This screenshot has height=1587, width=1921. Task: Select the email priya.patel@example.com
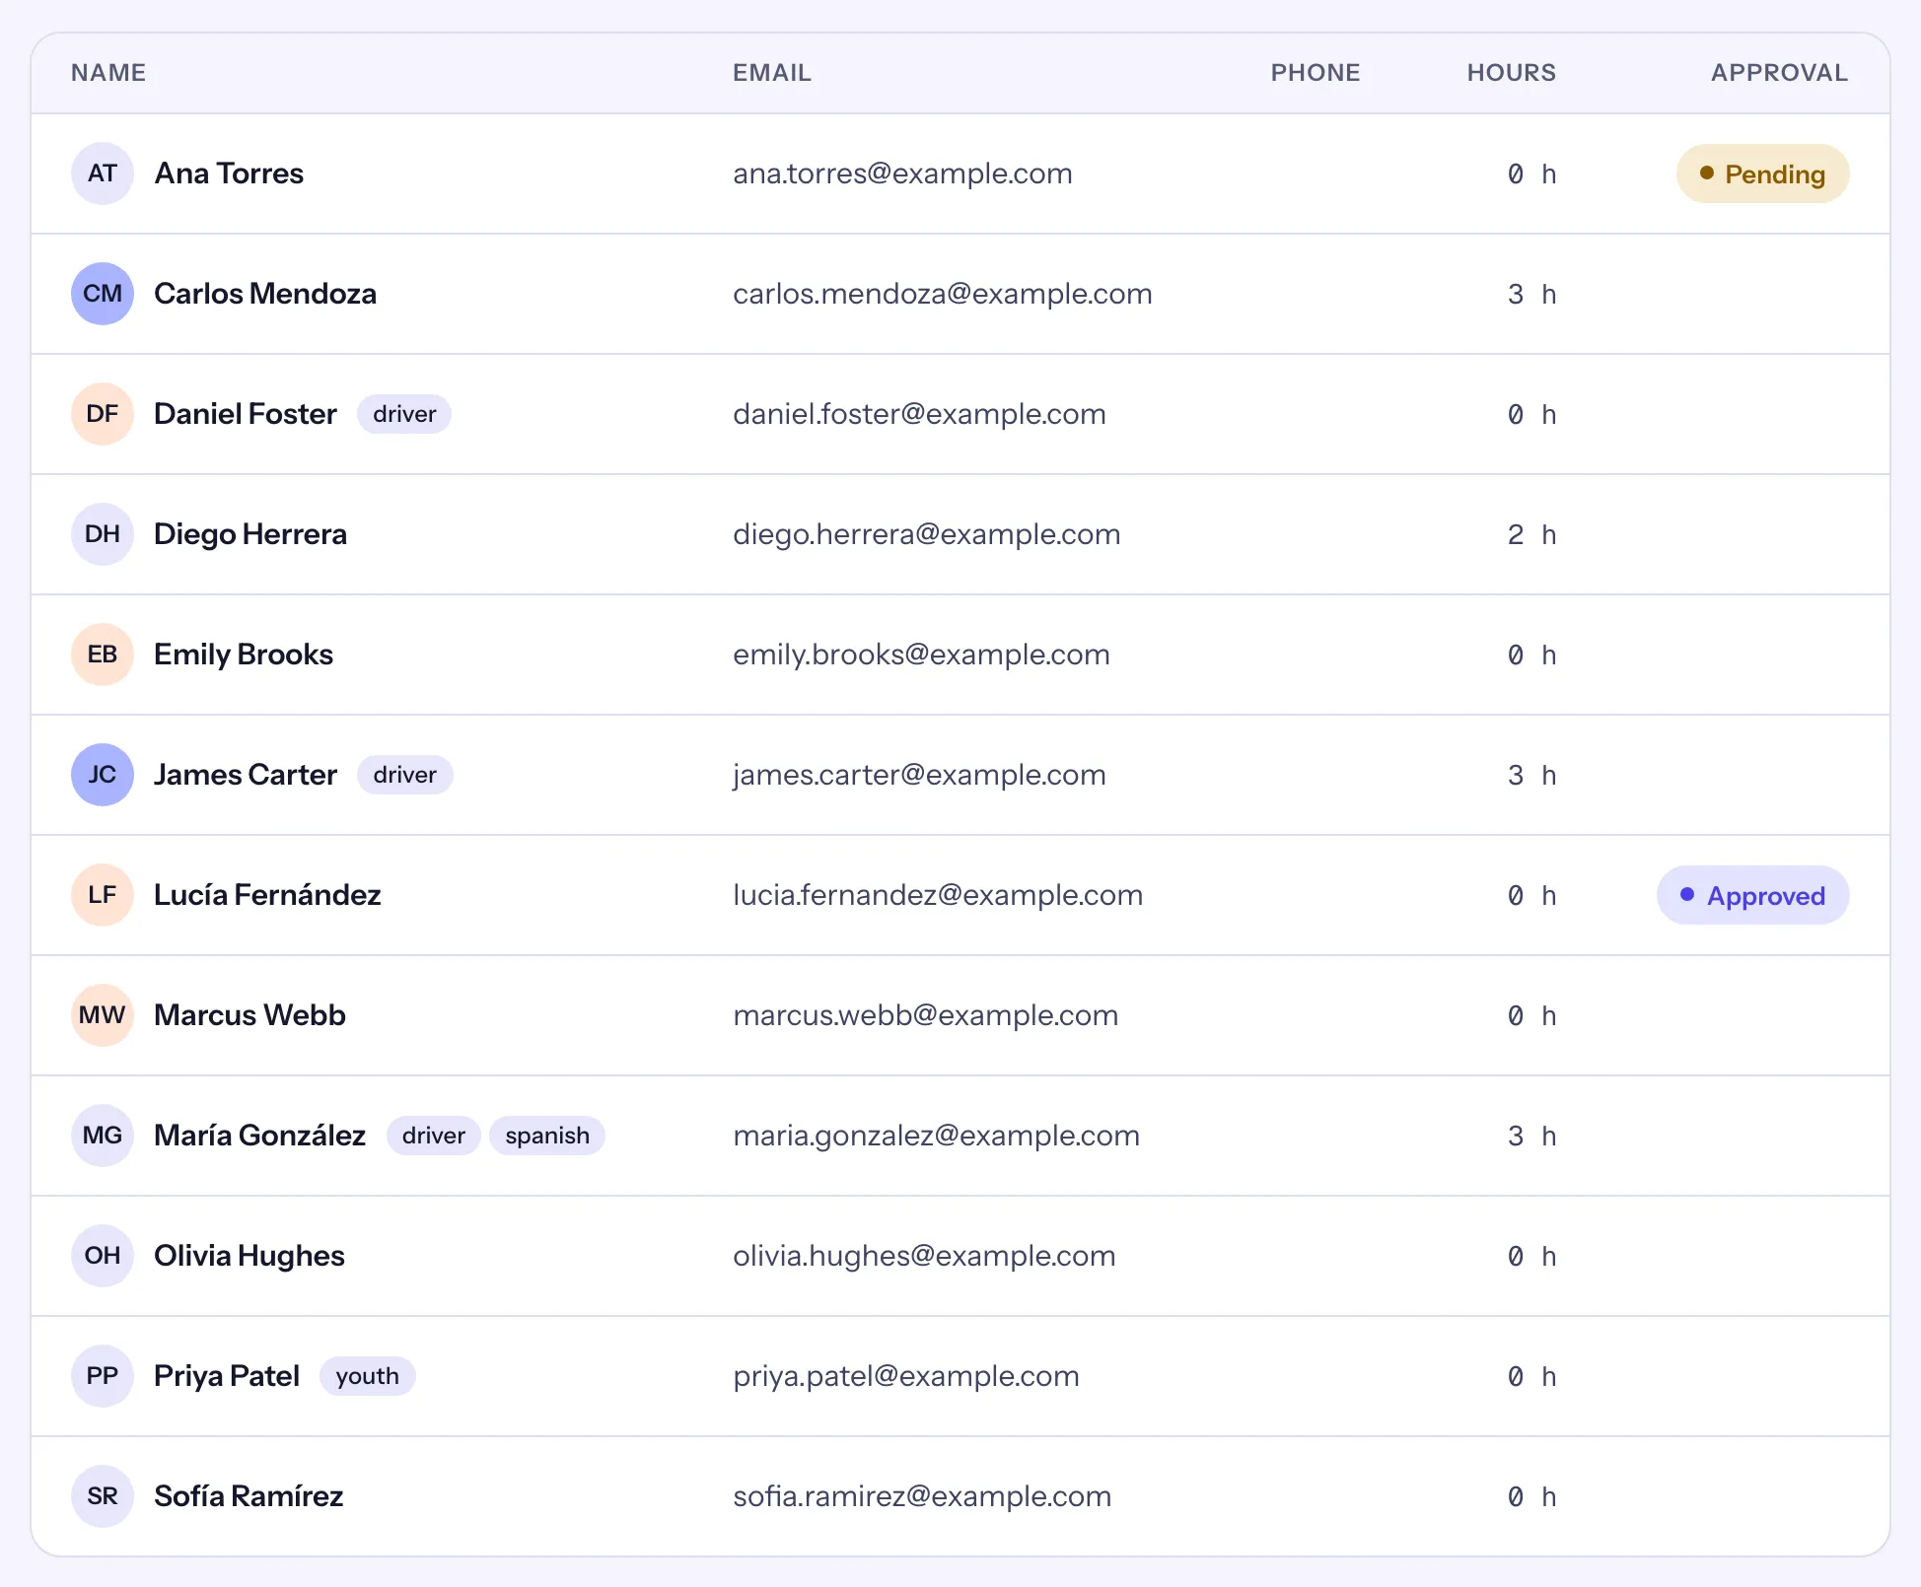906,1376
